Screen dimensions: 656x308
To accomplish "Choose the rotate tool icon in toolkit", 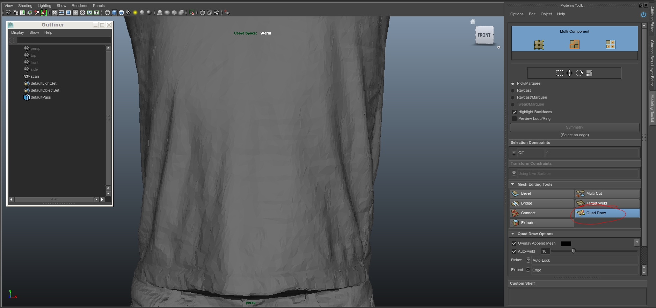I will click(580, 73).
